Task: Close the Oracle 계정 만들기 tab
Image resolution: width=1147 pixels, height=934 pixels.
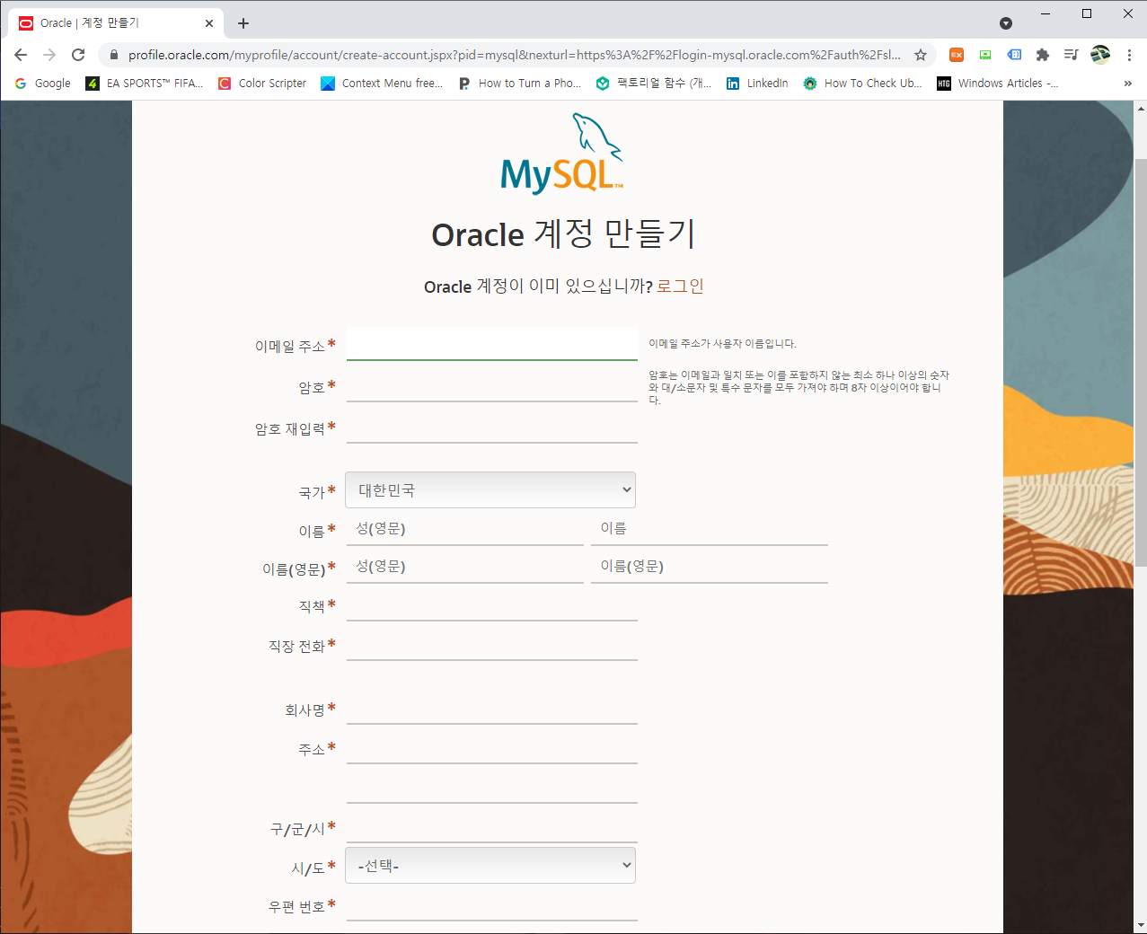Action: click(x=209, y=23)
